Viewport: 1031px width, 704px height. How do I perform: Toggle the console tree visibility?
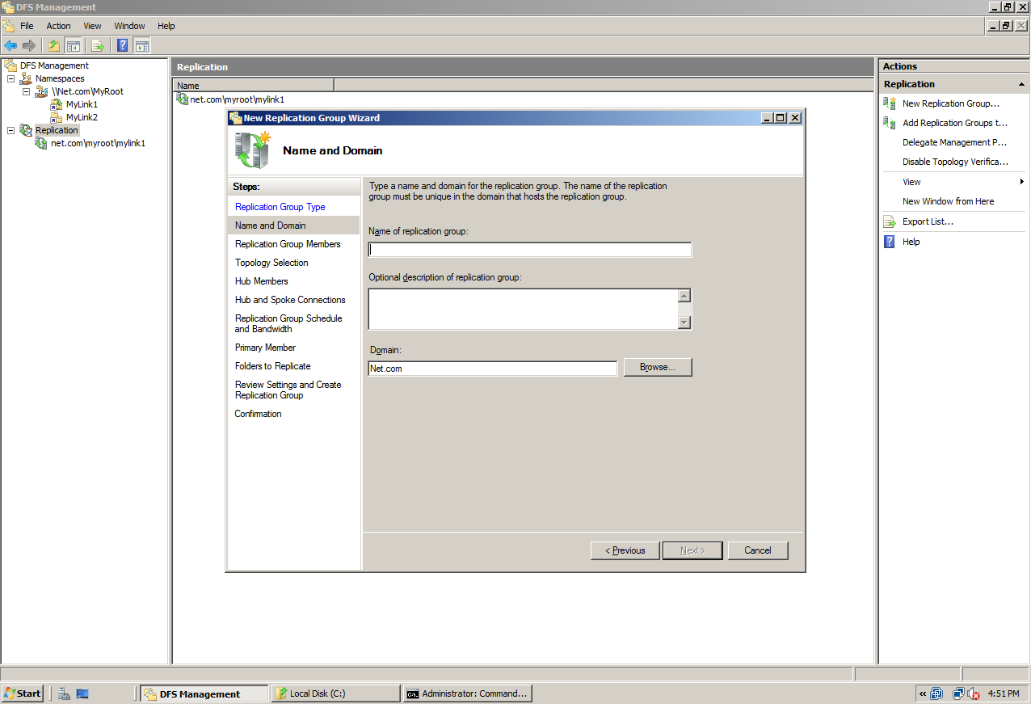(x=73, y=45)
